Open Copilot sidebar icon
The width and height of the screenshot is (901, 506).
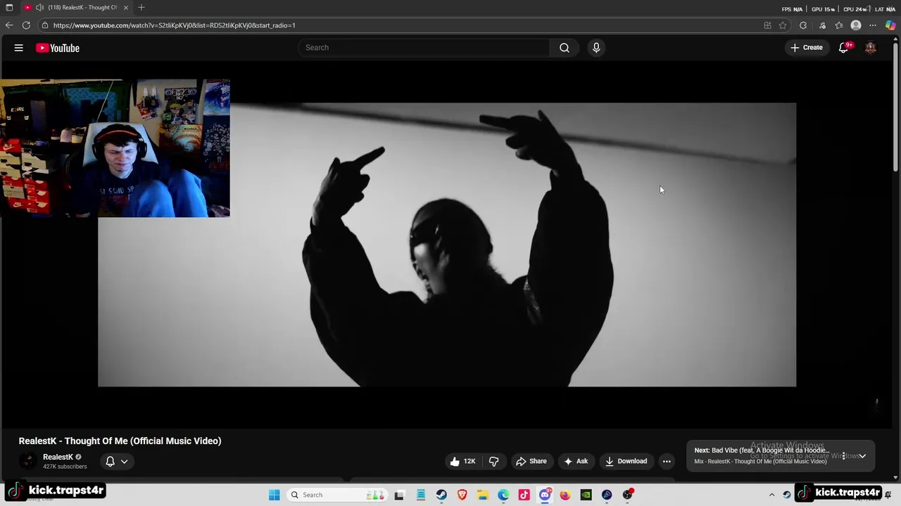tap(890, 25)
